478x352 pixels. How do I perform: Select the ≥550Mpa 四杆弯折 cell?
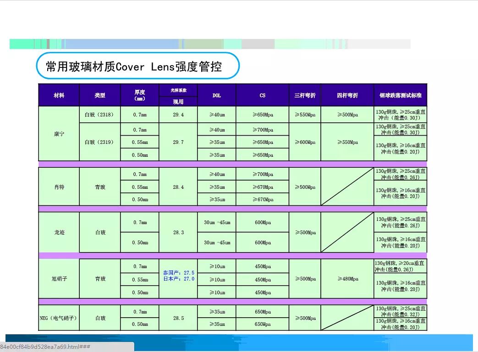[347, 142]
